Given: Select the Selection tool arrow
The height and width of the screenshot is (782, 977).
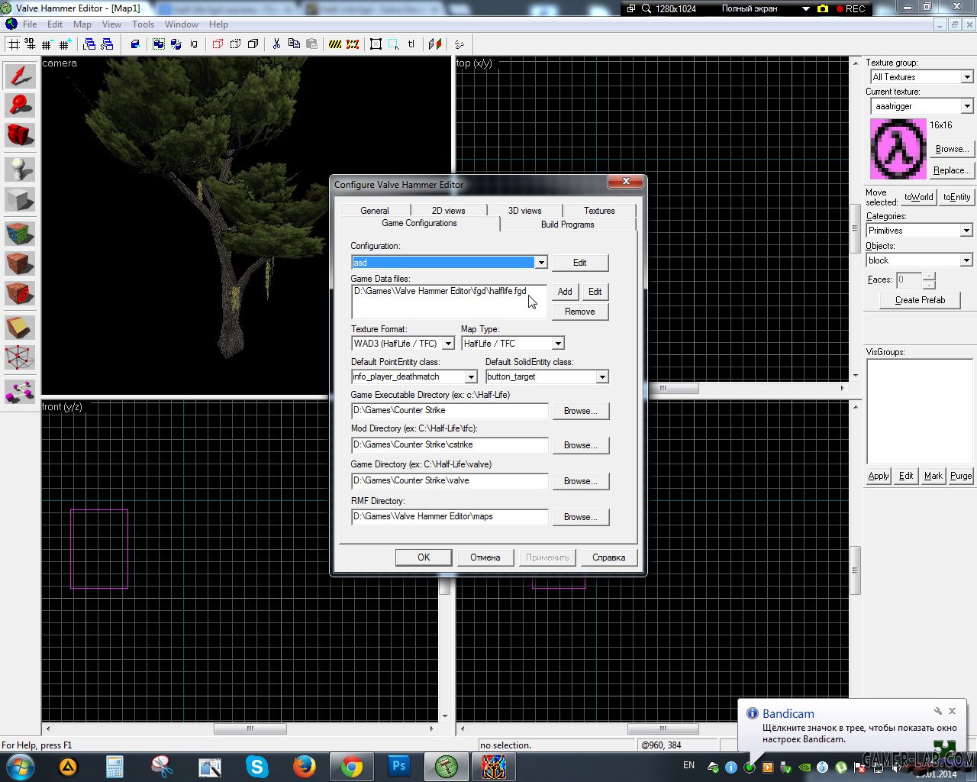Looking at the screenshot, I should (x=20, y=76).
